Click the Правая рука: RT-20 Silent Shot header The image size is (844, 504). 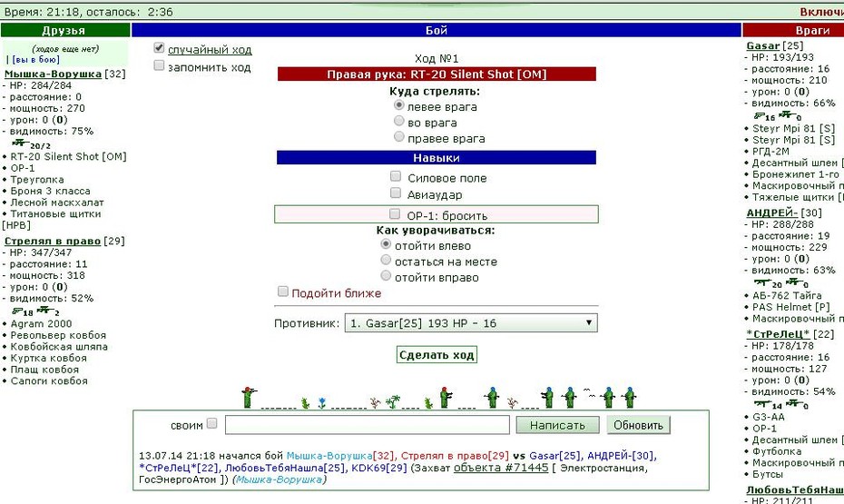[x=437, y=74]
